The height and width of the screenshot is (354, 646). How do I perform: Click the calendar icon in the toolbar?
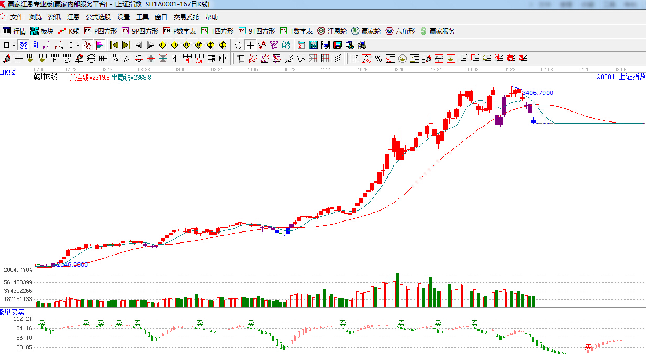[302, 45]
